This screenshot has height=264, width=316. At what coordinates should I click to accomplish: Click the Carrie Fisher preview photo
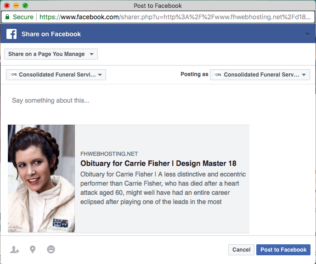(41, 178)
